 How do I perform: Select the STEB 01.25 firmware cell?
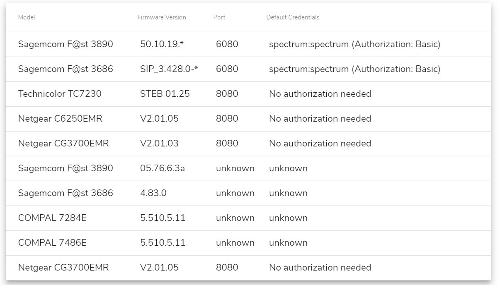point(165,94)
